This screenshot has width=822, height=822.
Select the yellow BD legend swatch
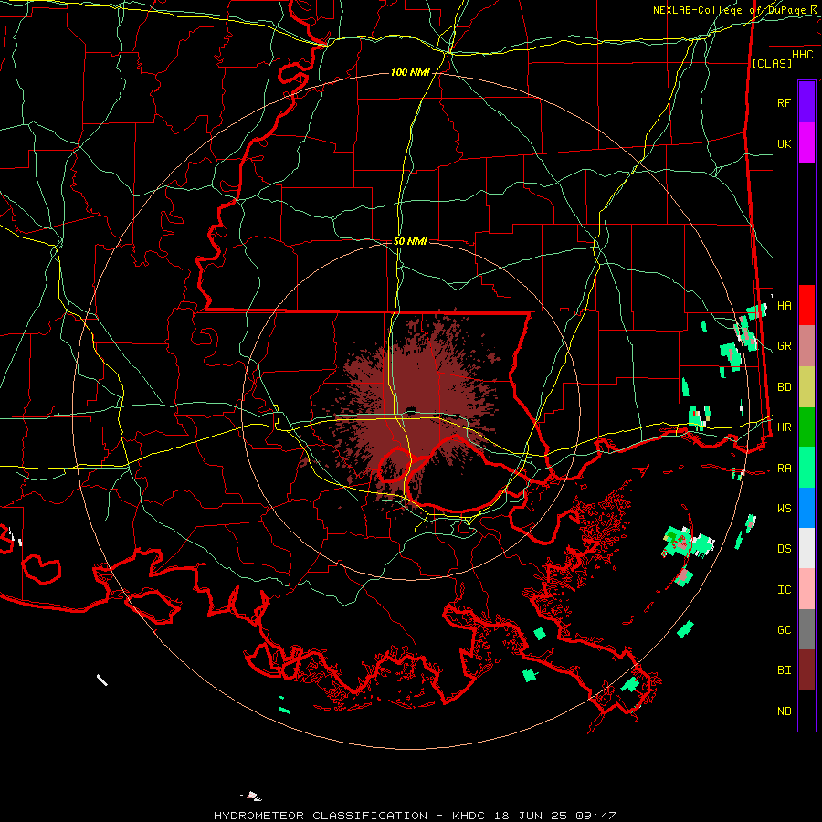pos(806,387)
